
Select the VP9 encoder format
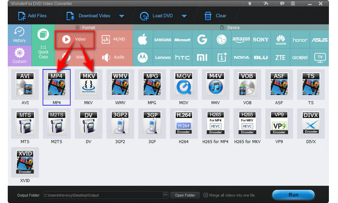coord(279,123)
